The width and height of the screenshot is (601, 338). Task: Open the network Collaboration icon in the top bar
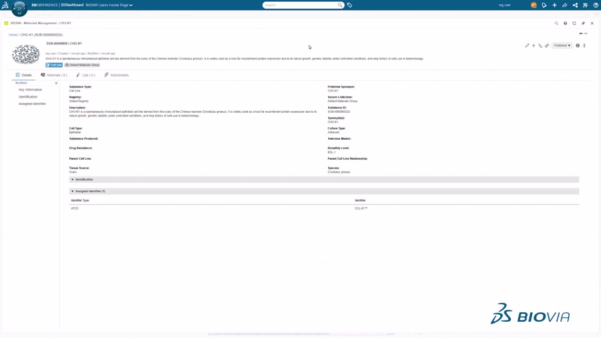coord(575,5)
